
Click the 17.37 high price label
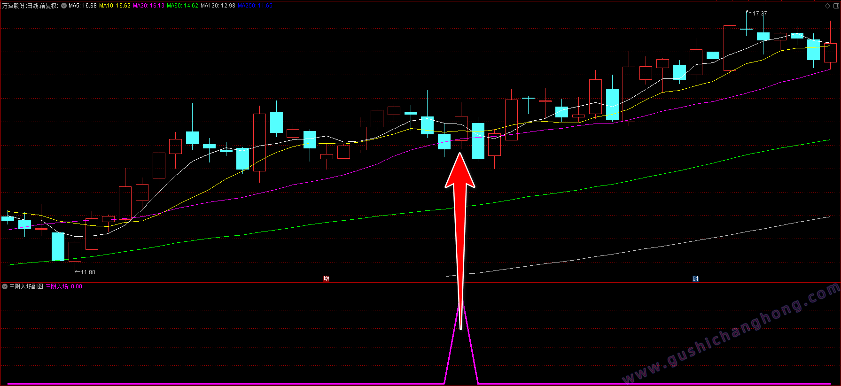pos(760,14)
